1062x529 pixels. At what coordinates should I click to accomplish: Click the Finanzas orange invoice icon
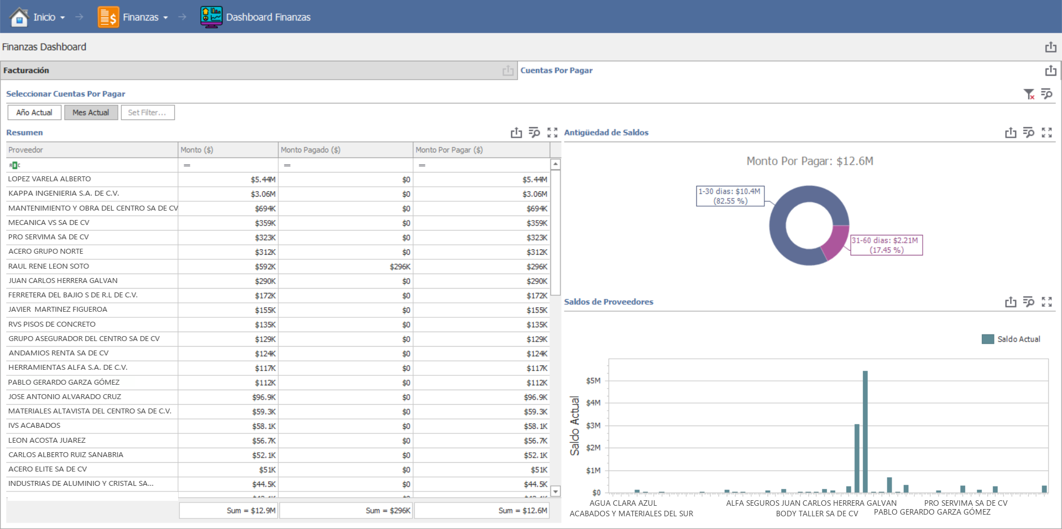click(x=108, y=17)
